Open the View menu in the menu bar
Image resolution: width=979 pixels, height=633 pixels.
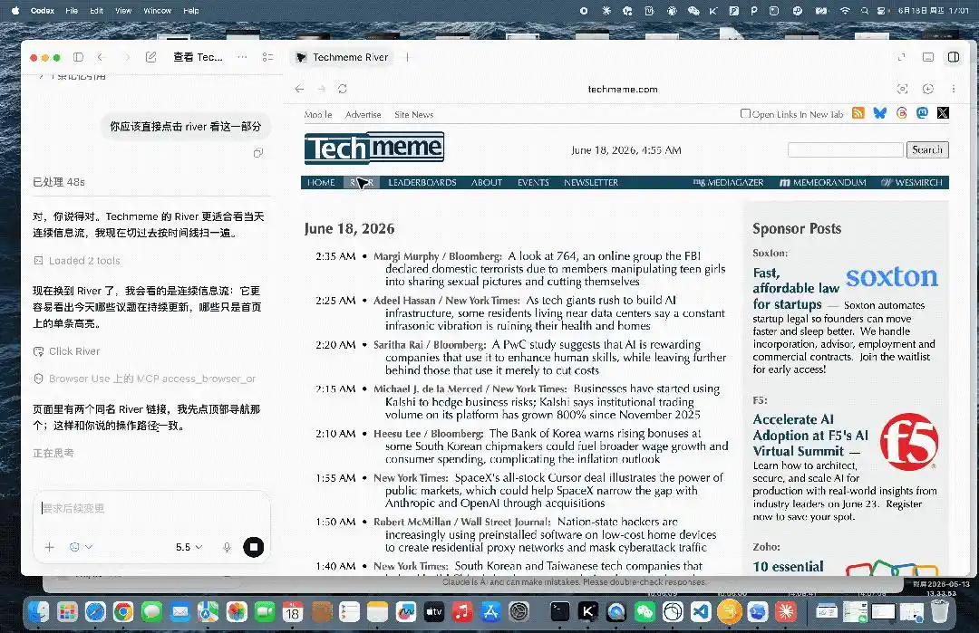point(123,11)
